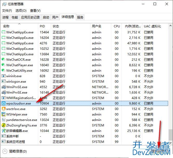Click the WeChatUtility.exe name text

pyautogui.click(x=19, y=71)
